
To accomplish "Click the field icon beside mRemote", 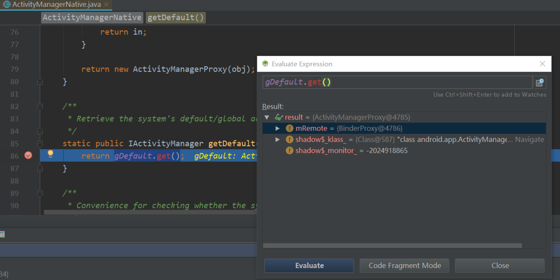I will (x=289, y=129).
